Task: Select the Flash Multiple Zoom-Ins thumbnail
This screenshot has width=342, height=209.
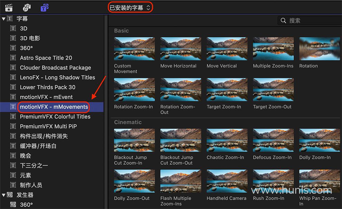Action: (x=181, y=181)
